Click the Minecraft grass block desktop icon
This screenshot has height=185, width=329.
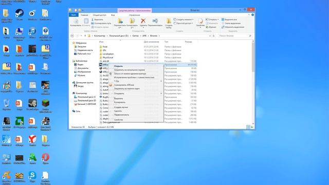coord(45,106)
